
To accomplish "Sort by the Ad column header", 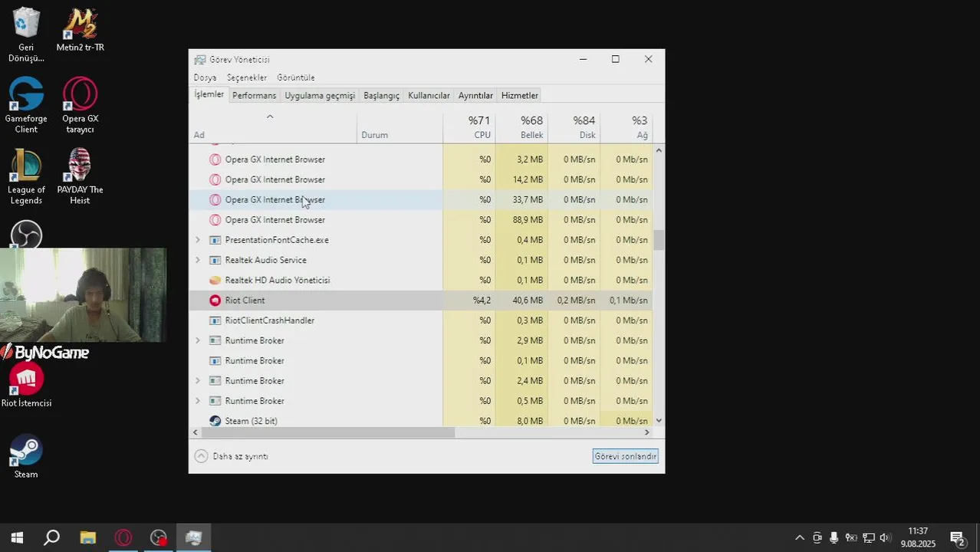I will [x=273, y=127].
